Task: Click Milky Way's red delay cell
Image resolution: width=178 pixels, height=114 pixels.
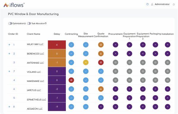Action: [57, 45]
